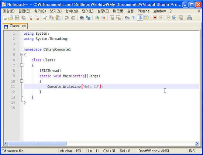Stop macro recording with the square icon

pyautogui.click(x=161, y=17)
